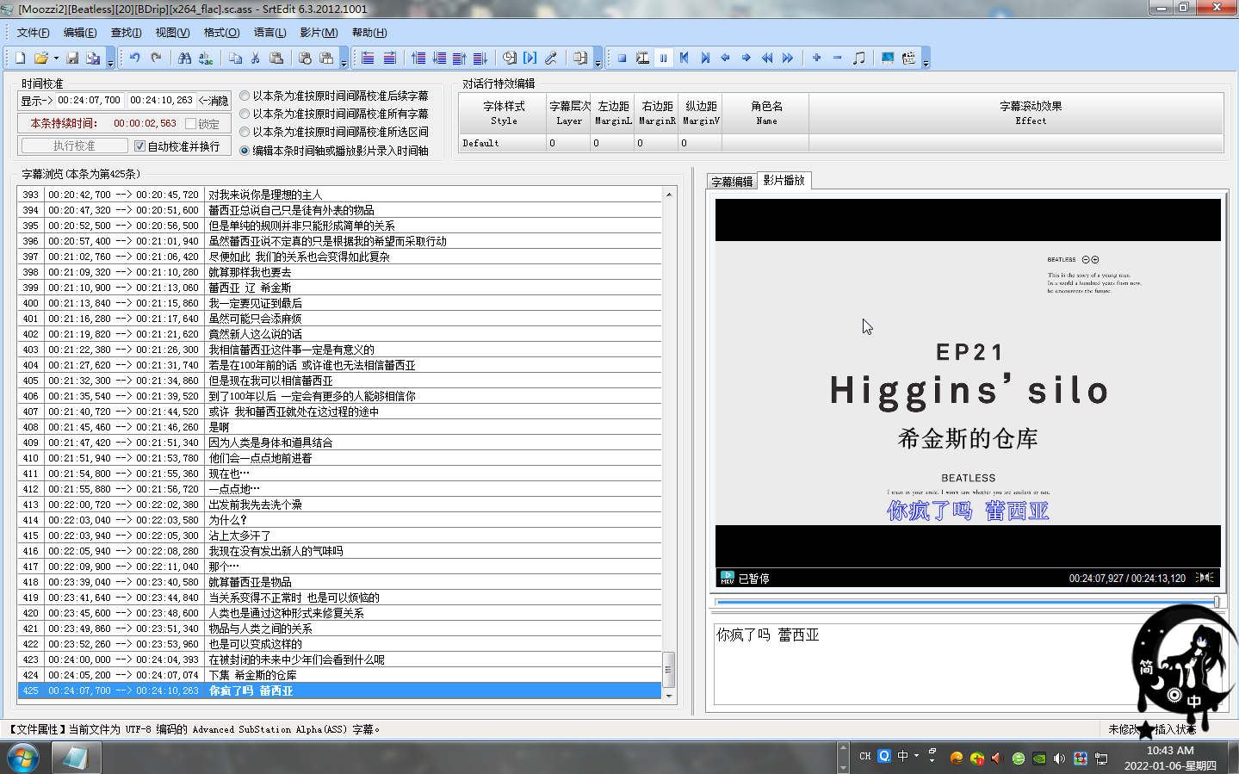
Task: Paste with the clipboard icon
Action: [x=276, y=58]
